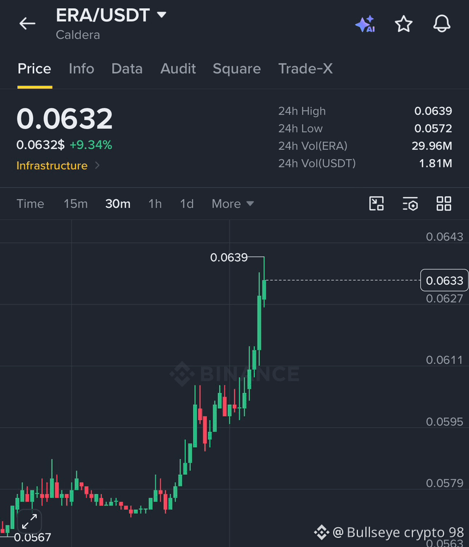Screen dimensions: 469x547
Task: Go back using the arrow icon
Action: pos(27,24)
